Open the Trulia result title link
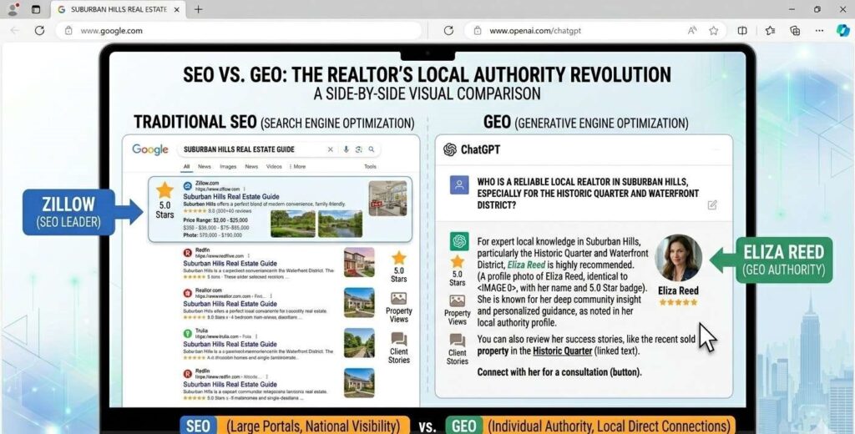The height and width of the screenshot is (434, 855). pos(230,344)
